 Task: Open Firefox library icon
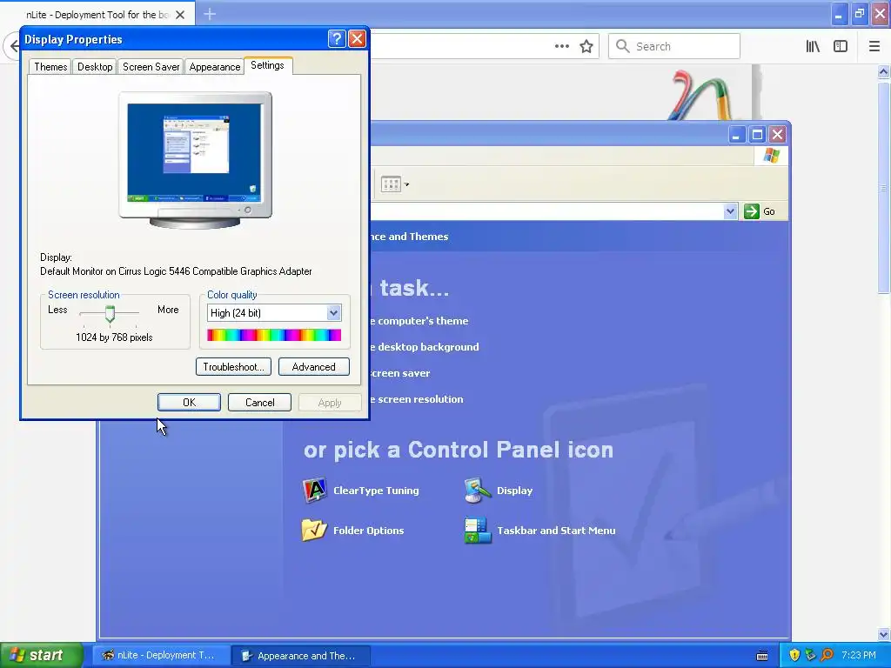(x=813, y=47)
